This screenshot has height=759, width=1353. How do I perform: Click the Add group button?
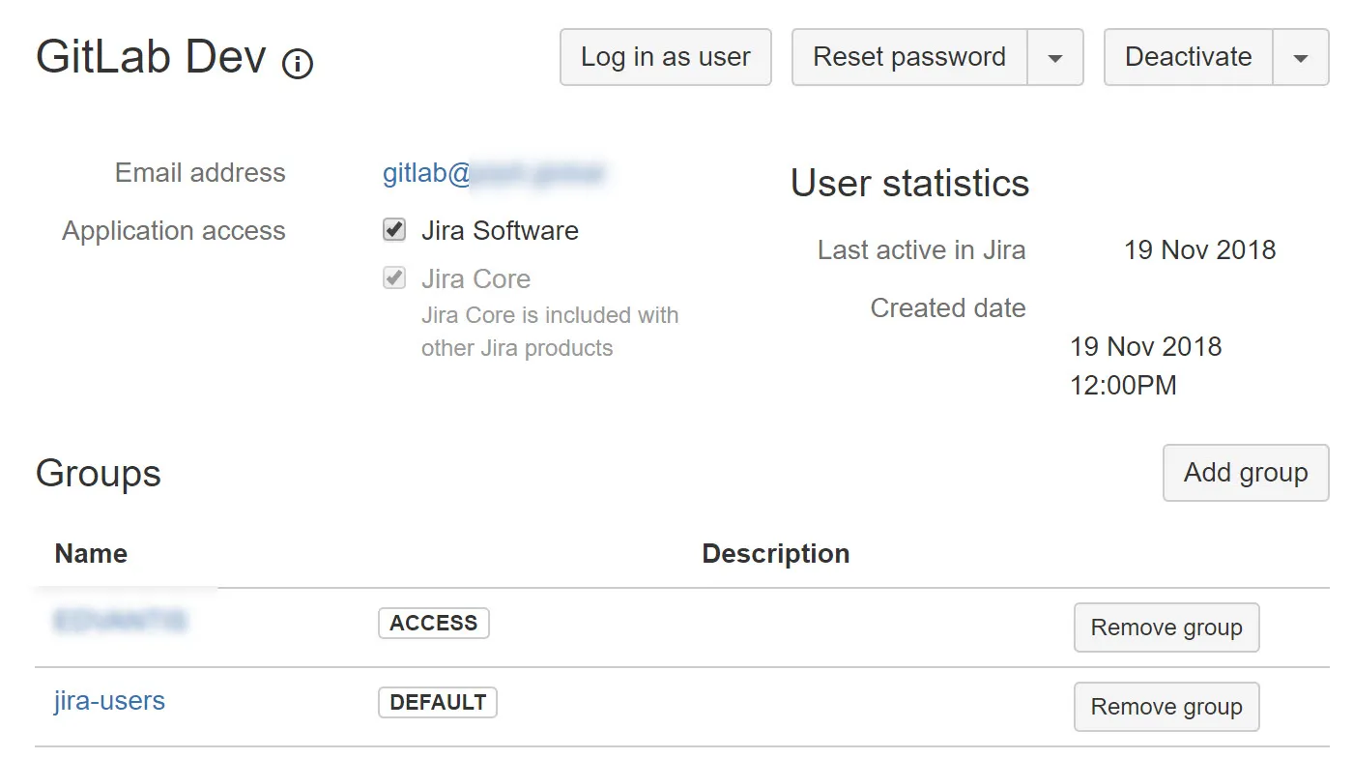[x=1246, y=473]
